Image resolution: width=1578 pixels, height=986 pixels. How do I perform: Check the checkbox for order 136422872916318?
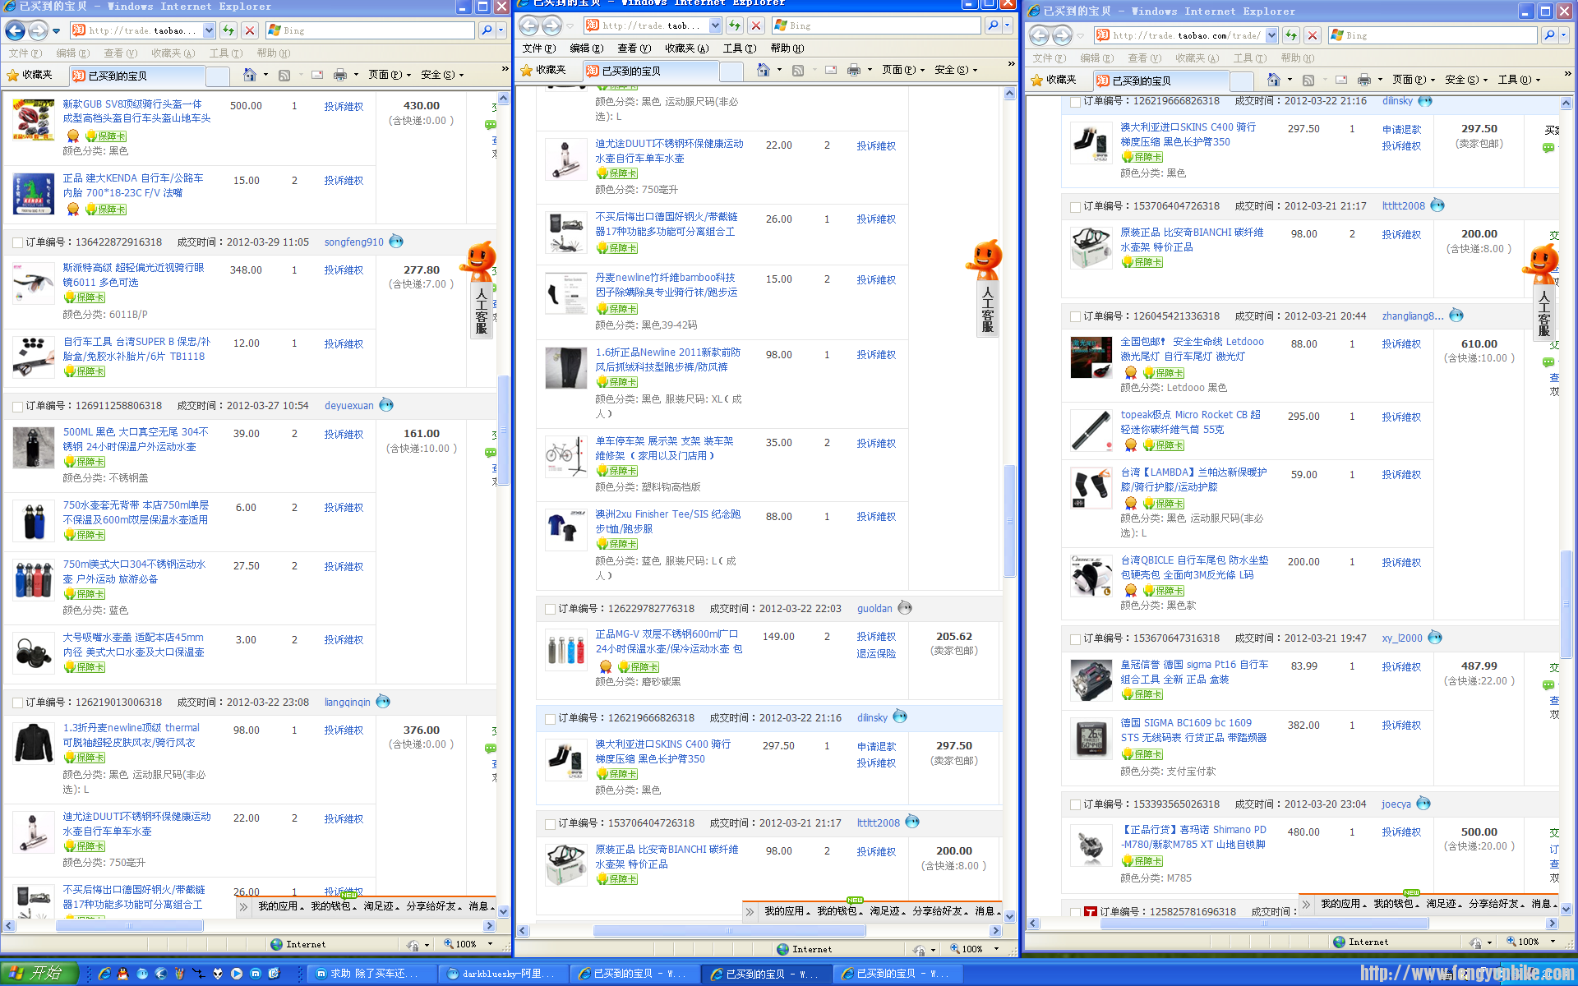point(18,242)
